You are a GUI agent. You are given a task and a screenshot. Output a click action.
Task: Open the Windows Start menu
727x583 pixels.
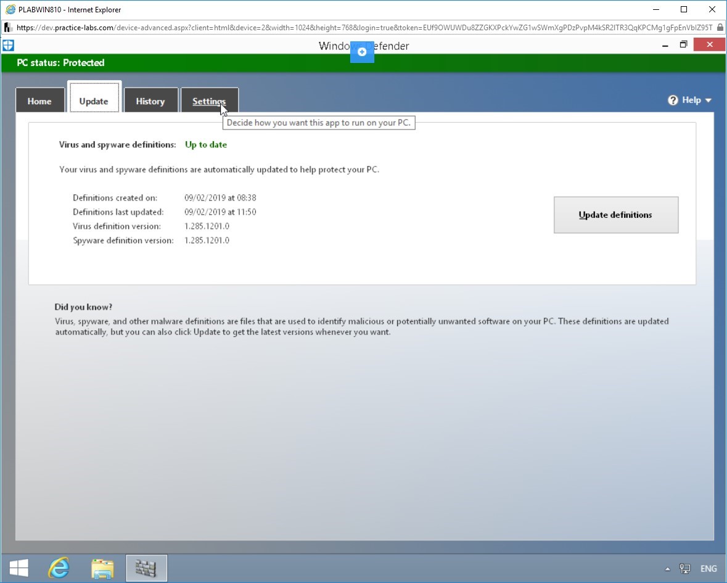[x=19, y=568]
